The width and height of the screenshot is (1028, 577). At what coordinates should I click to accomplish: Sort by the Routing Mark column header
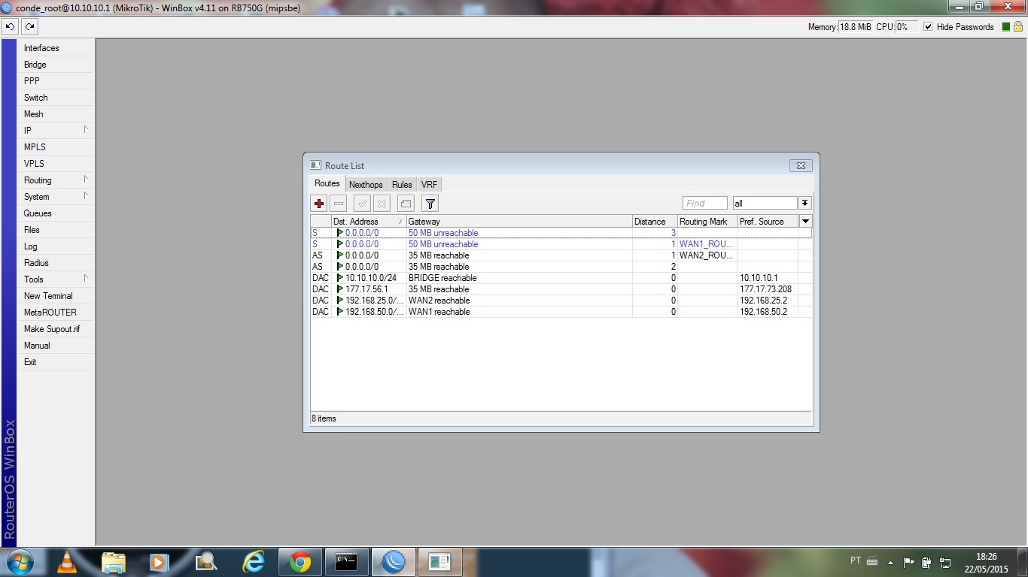[707, 222]
